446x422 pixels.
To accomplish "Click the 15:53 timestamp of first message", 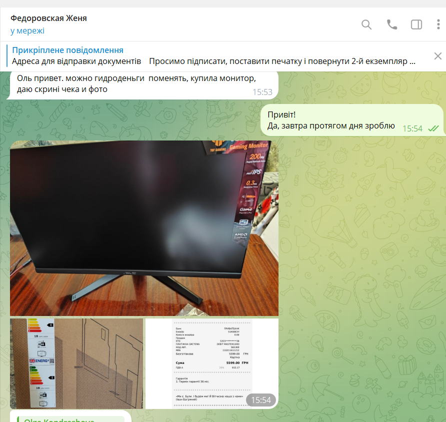I will point(262,92).
